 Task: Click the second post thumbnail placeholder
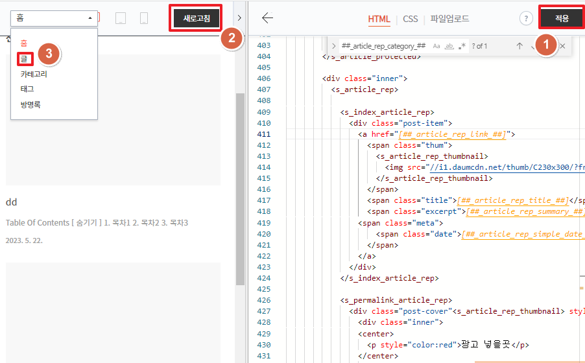point(113,312)
